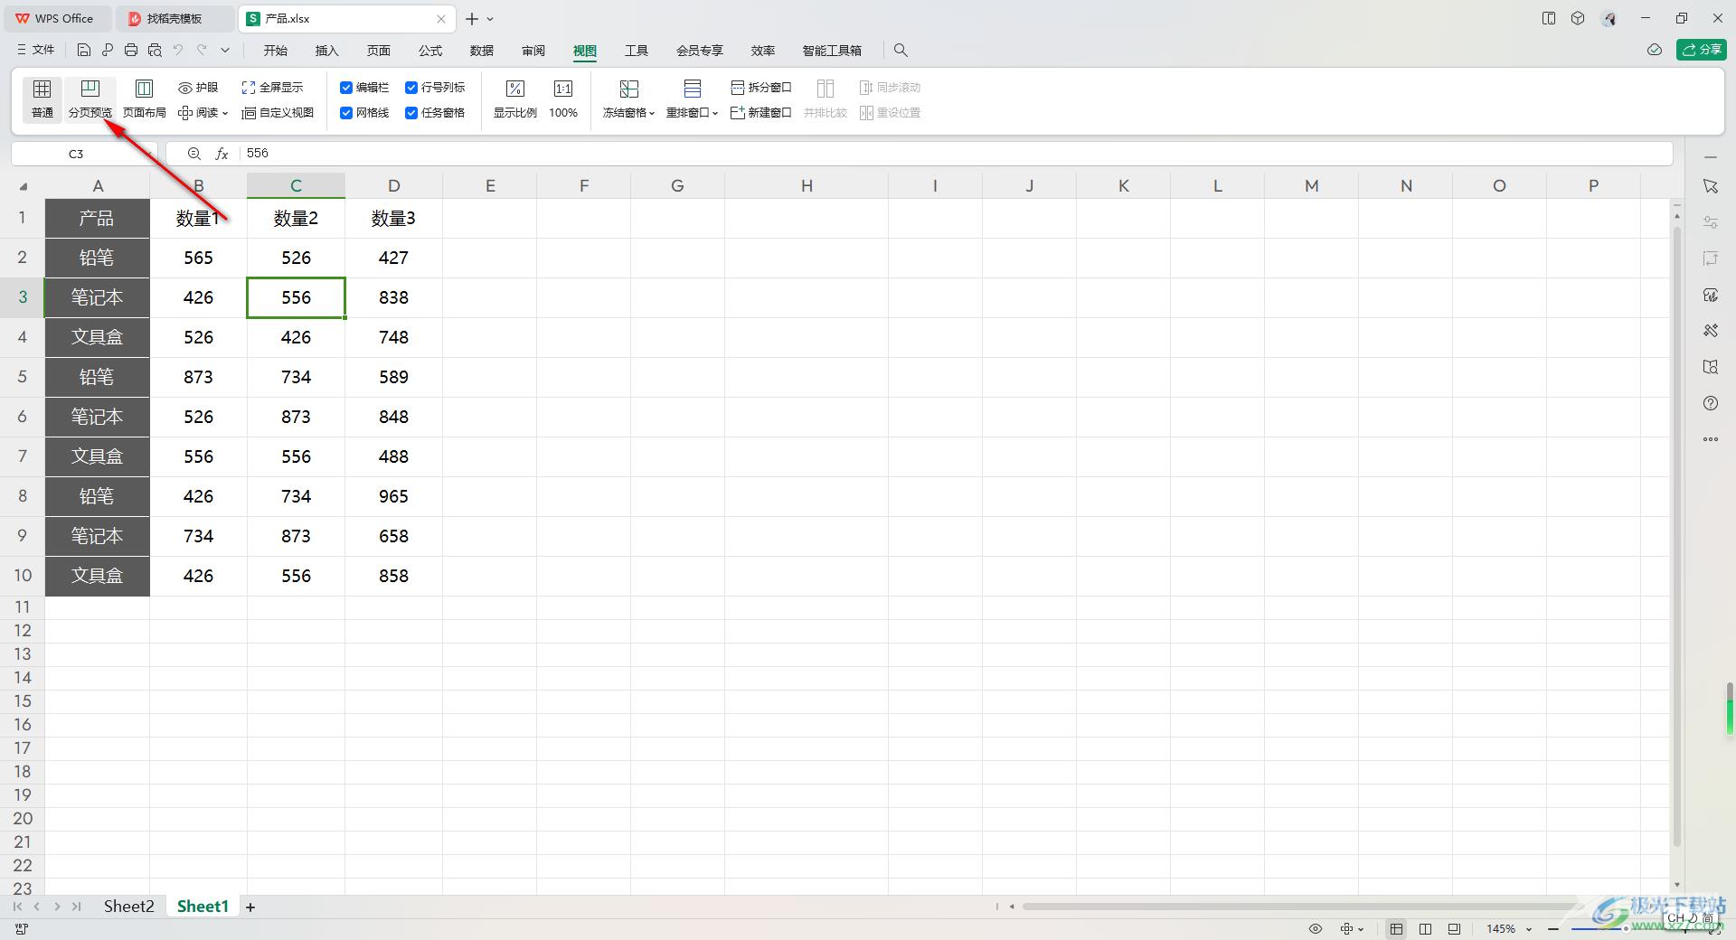Expand the quick access toolbar customize arrow
This screenshot has width=1736, height=940.
coord(225,51)
